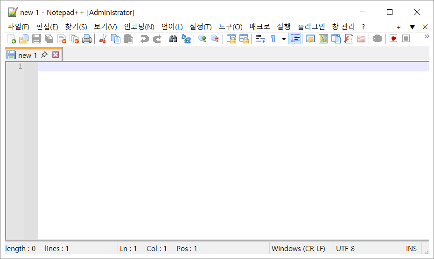The width and height of the screenshot is (434, 259).
Task: Stop macro recording with square icon
Action: [406, 39]
